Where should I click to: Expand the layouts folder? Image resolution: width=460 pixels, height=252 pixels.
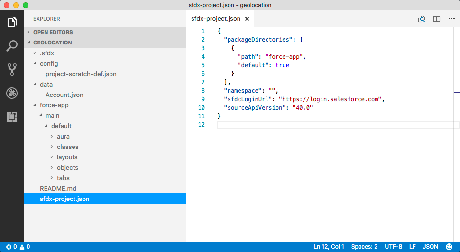click(52, 157)
